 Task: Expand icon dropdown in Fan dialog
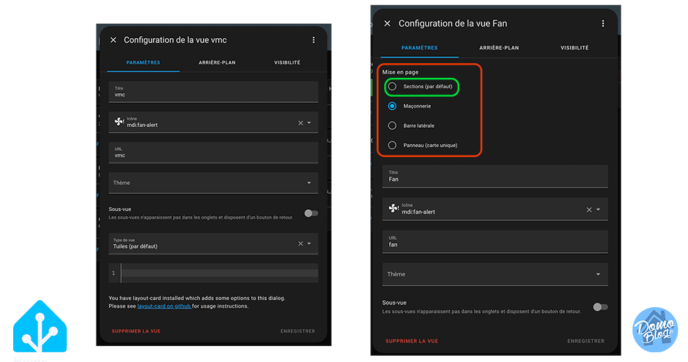pyautogui.click(x=598, y=210)
